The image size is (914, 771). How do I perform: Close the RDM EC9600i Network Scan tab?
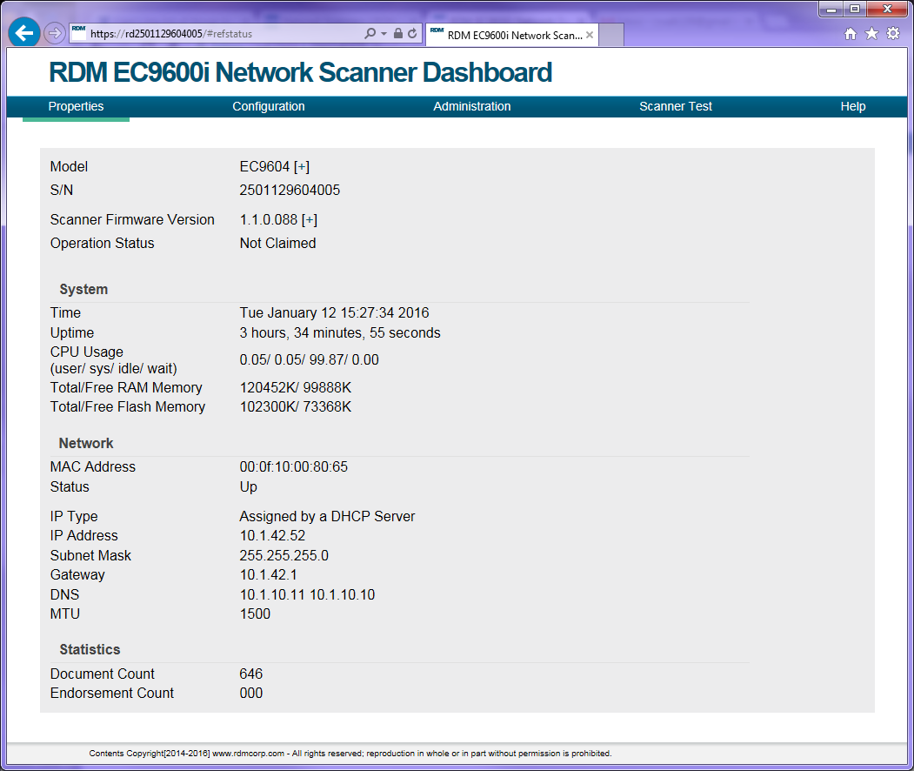pos(590,35)
